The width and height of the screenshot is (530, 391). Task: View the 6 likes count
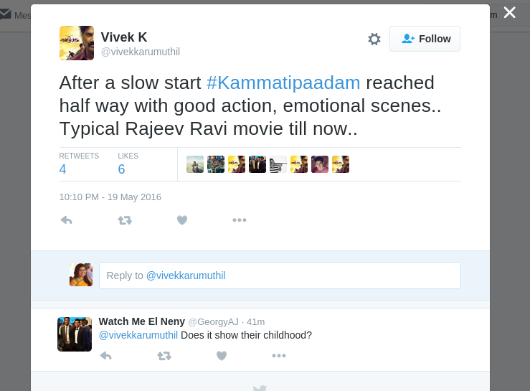point(122,169)
